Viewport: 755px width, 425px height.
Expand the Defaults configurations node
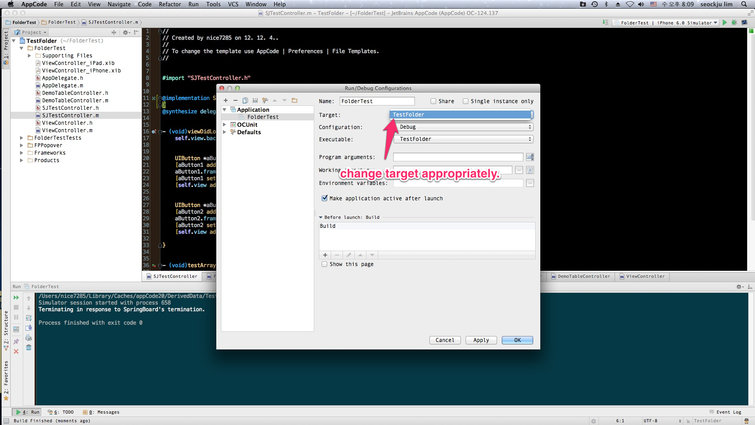225,132
